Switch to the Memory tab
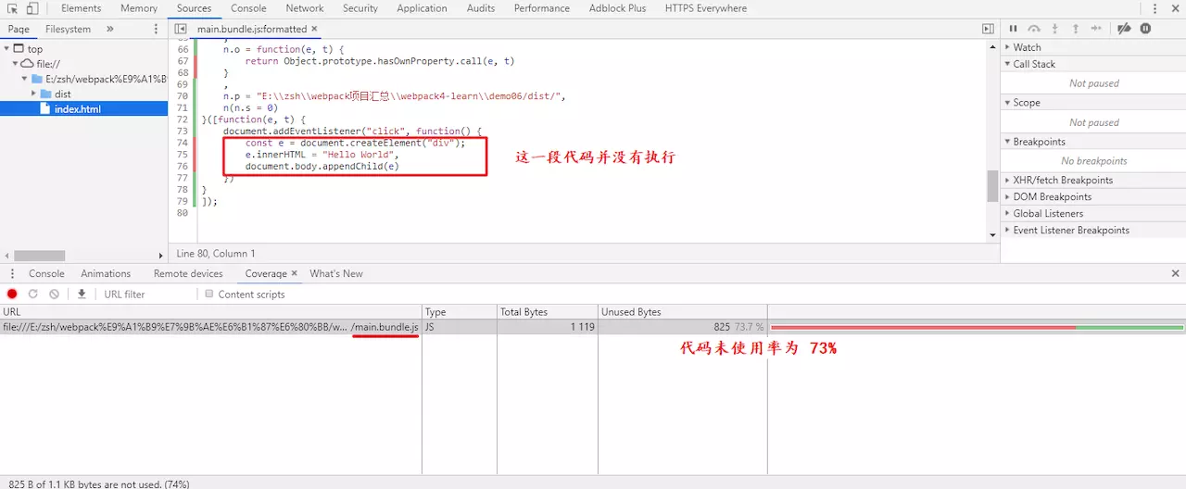 coord(139,8)
